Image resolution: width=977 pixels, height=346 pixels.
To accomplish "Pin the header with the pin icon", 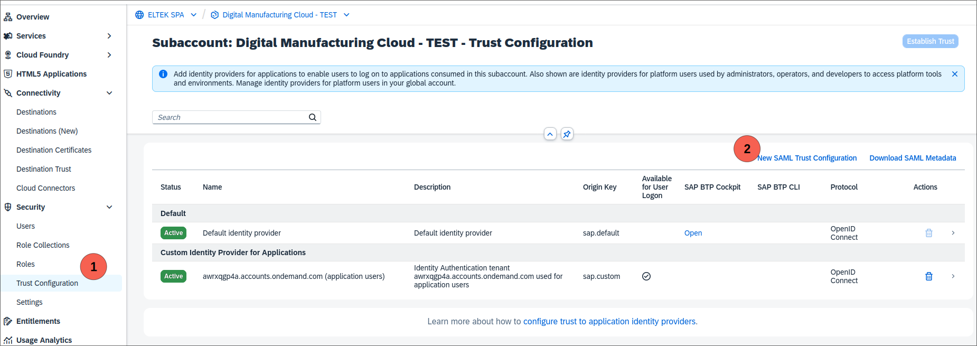I will coord(567,134).
